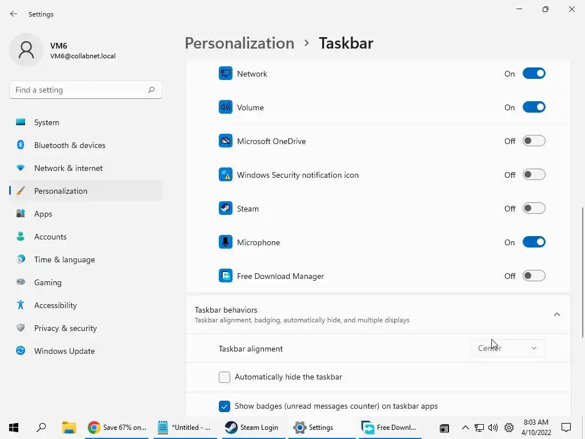585x439 pixels.
Task: Click the Microsoft OneDrive cloud icon
Action: pos(225,141)
